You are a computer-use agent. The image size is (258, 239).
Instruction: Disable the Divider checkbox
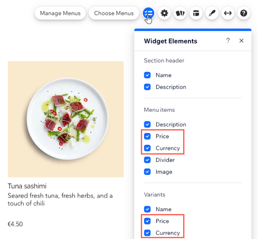[147, 160]
